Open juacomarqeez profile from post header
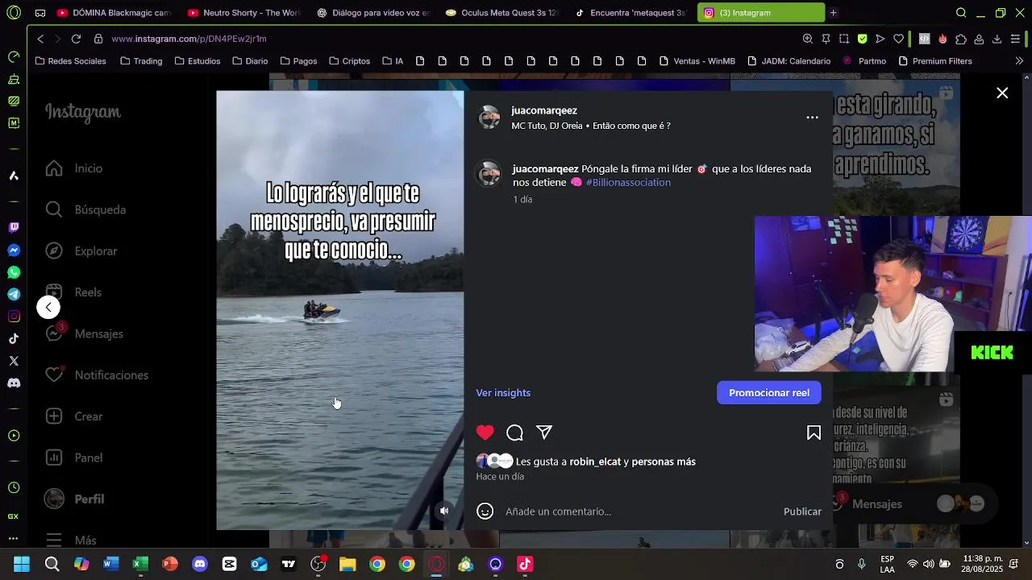The image size is (1032, 580). pos(544,110)
